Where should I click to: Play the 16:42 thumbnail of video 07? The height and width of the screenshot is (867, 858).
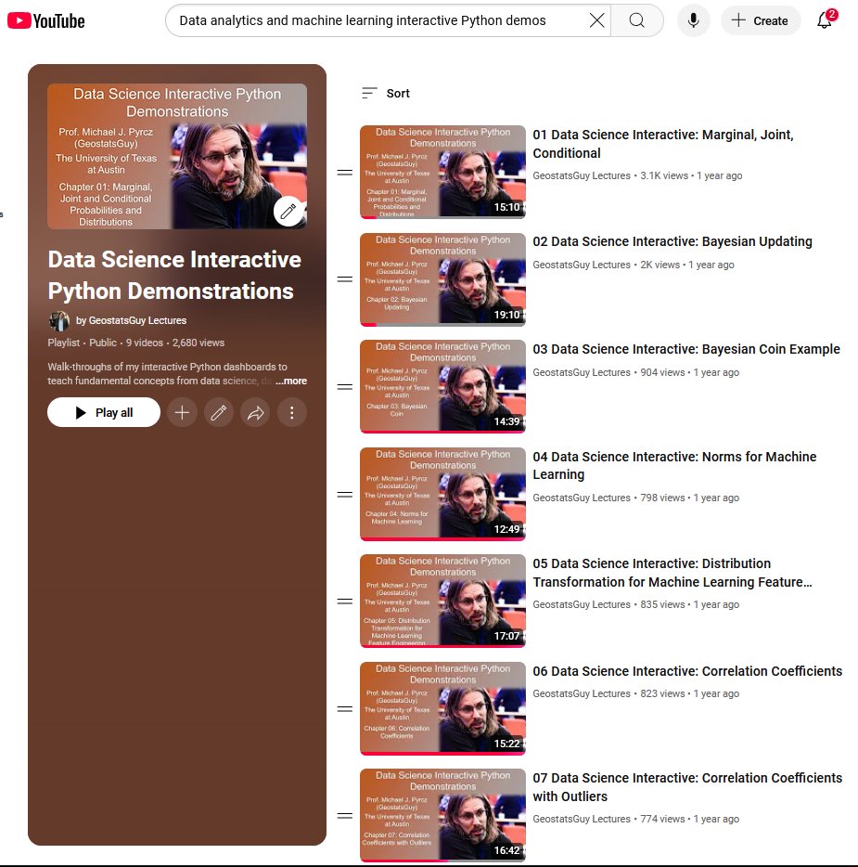pos(442,816)
